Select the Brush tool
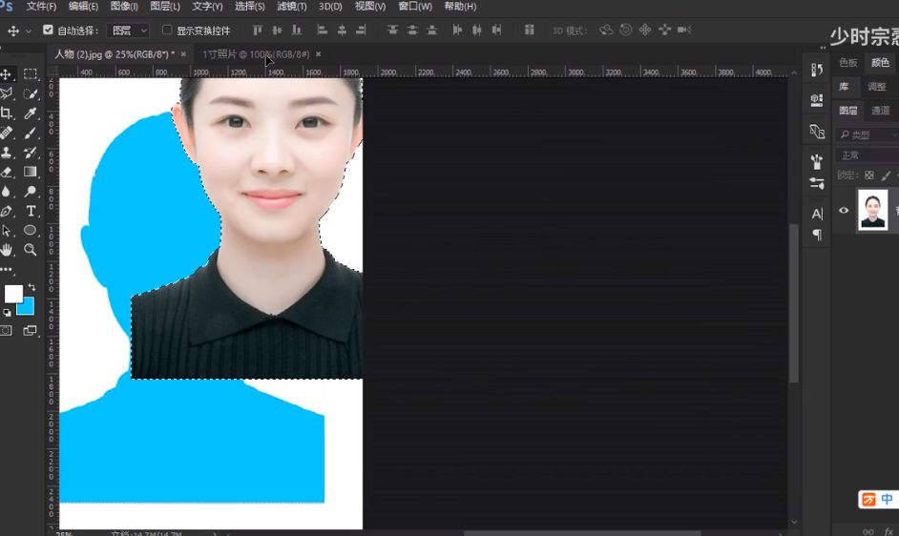 [30, 133]
